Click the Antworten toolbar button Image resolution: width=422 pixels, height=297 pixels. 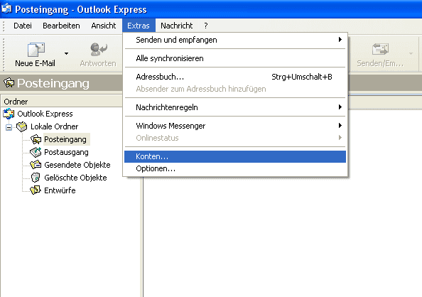click(x=98, y=55)
